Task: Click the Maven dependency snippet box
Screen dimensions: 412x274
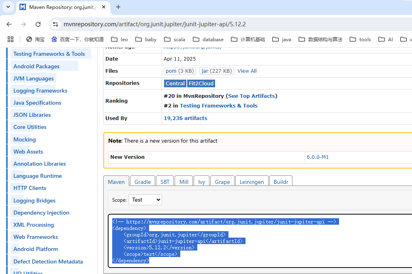Action: (260, 241)
